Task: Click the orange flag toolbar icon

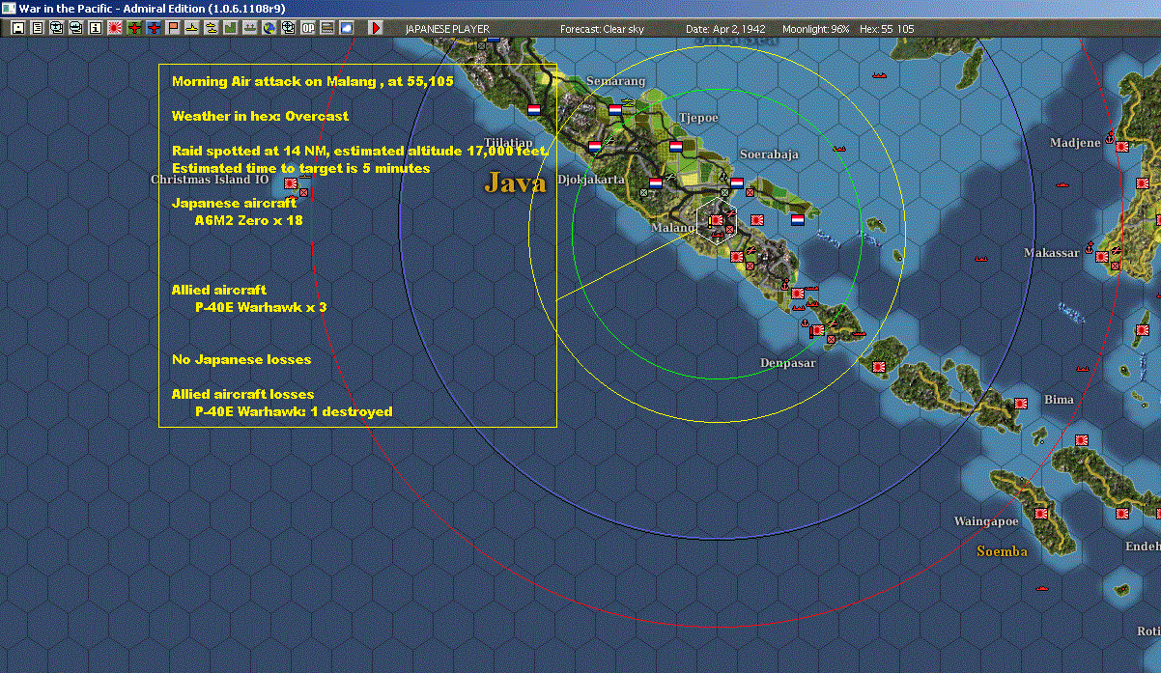Action: [x=172, y=28]
